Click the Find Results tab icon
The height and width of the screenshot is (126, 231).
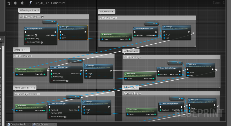tap(34, 124)
